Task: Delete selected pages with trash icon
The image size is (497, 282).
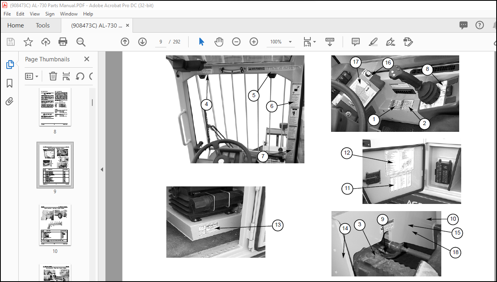Action: pyautogui.click(x=53, y=76)
